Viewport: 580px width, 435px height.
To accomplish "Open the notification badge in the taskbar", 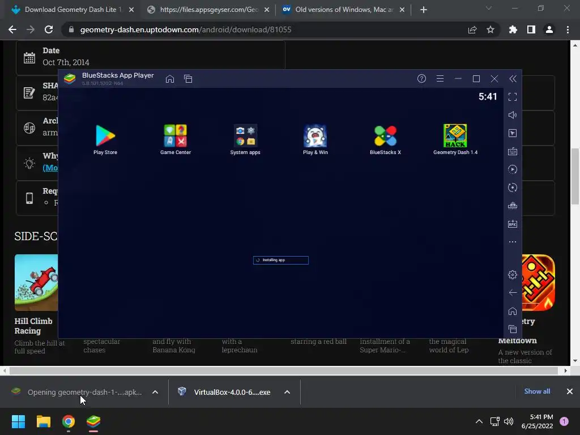I will 564,421.
